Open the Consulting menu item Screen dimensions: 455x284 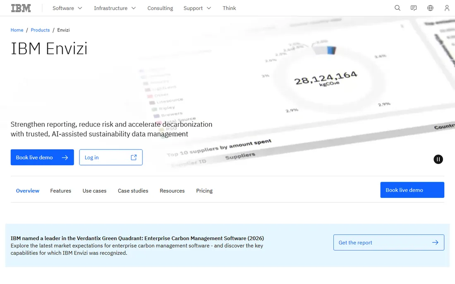coord(160,8)
